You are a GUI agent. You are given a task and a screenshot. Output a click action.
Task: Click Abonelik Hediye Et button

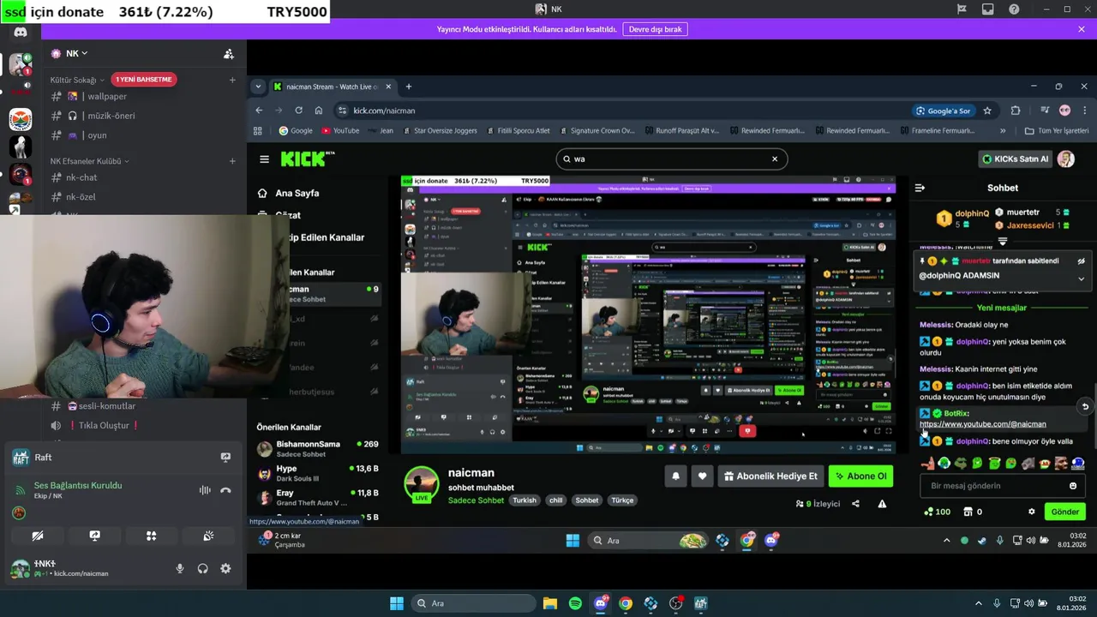(770, 476)
